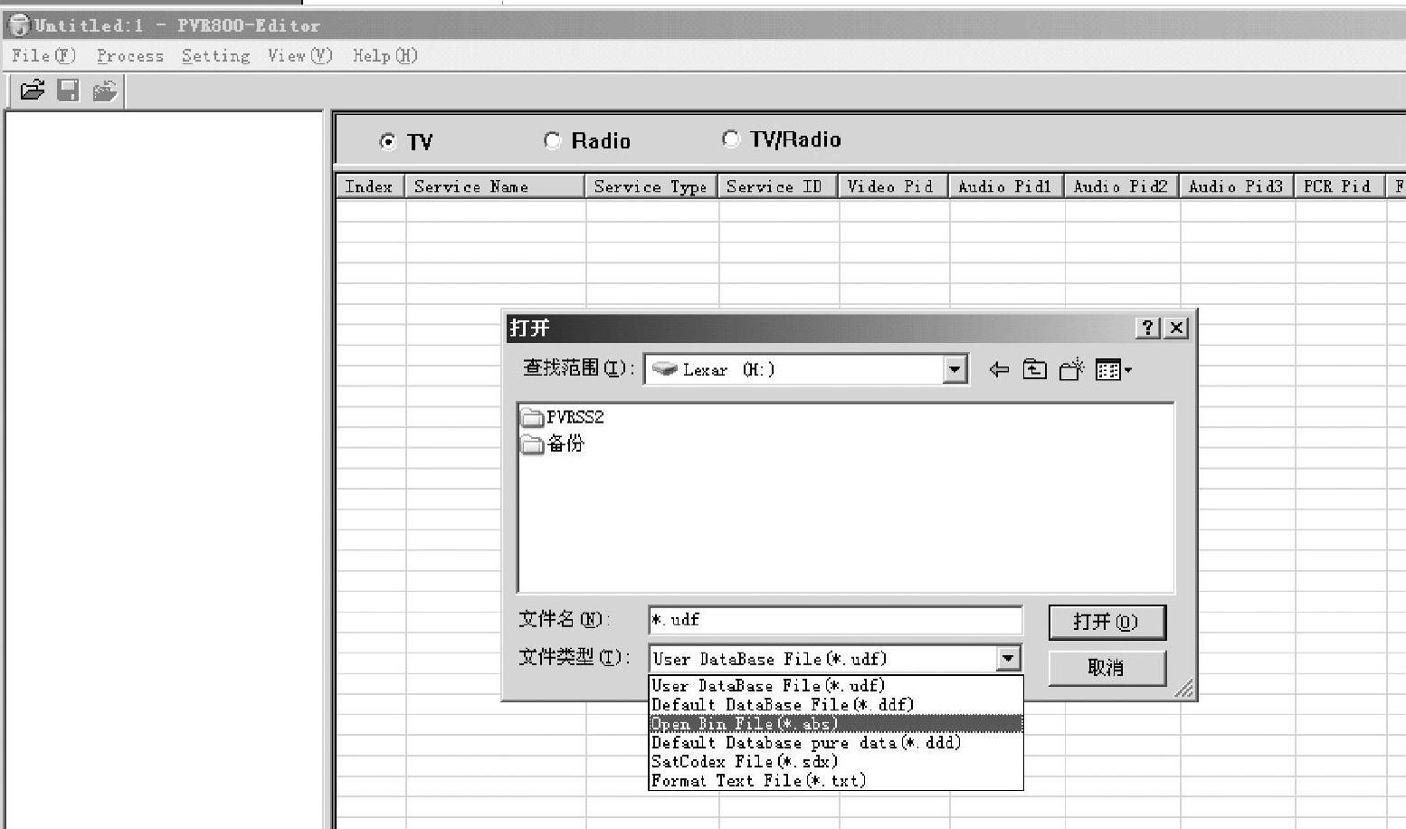
Task: Click the 打开 (O) button
Action: 1107,622
